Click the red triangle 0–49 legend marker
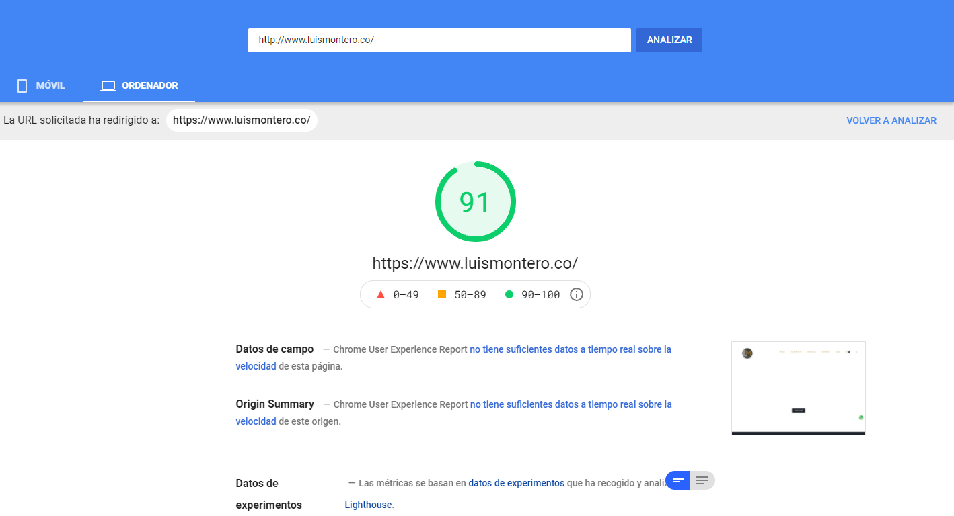The image size is (954, 516). [x=381, y=294]
